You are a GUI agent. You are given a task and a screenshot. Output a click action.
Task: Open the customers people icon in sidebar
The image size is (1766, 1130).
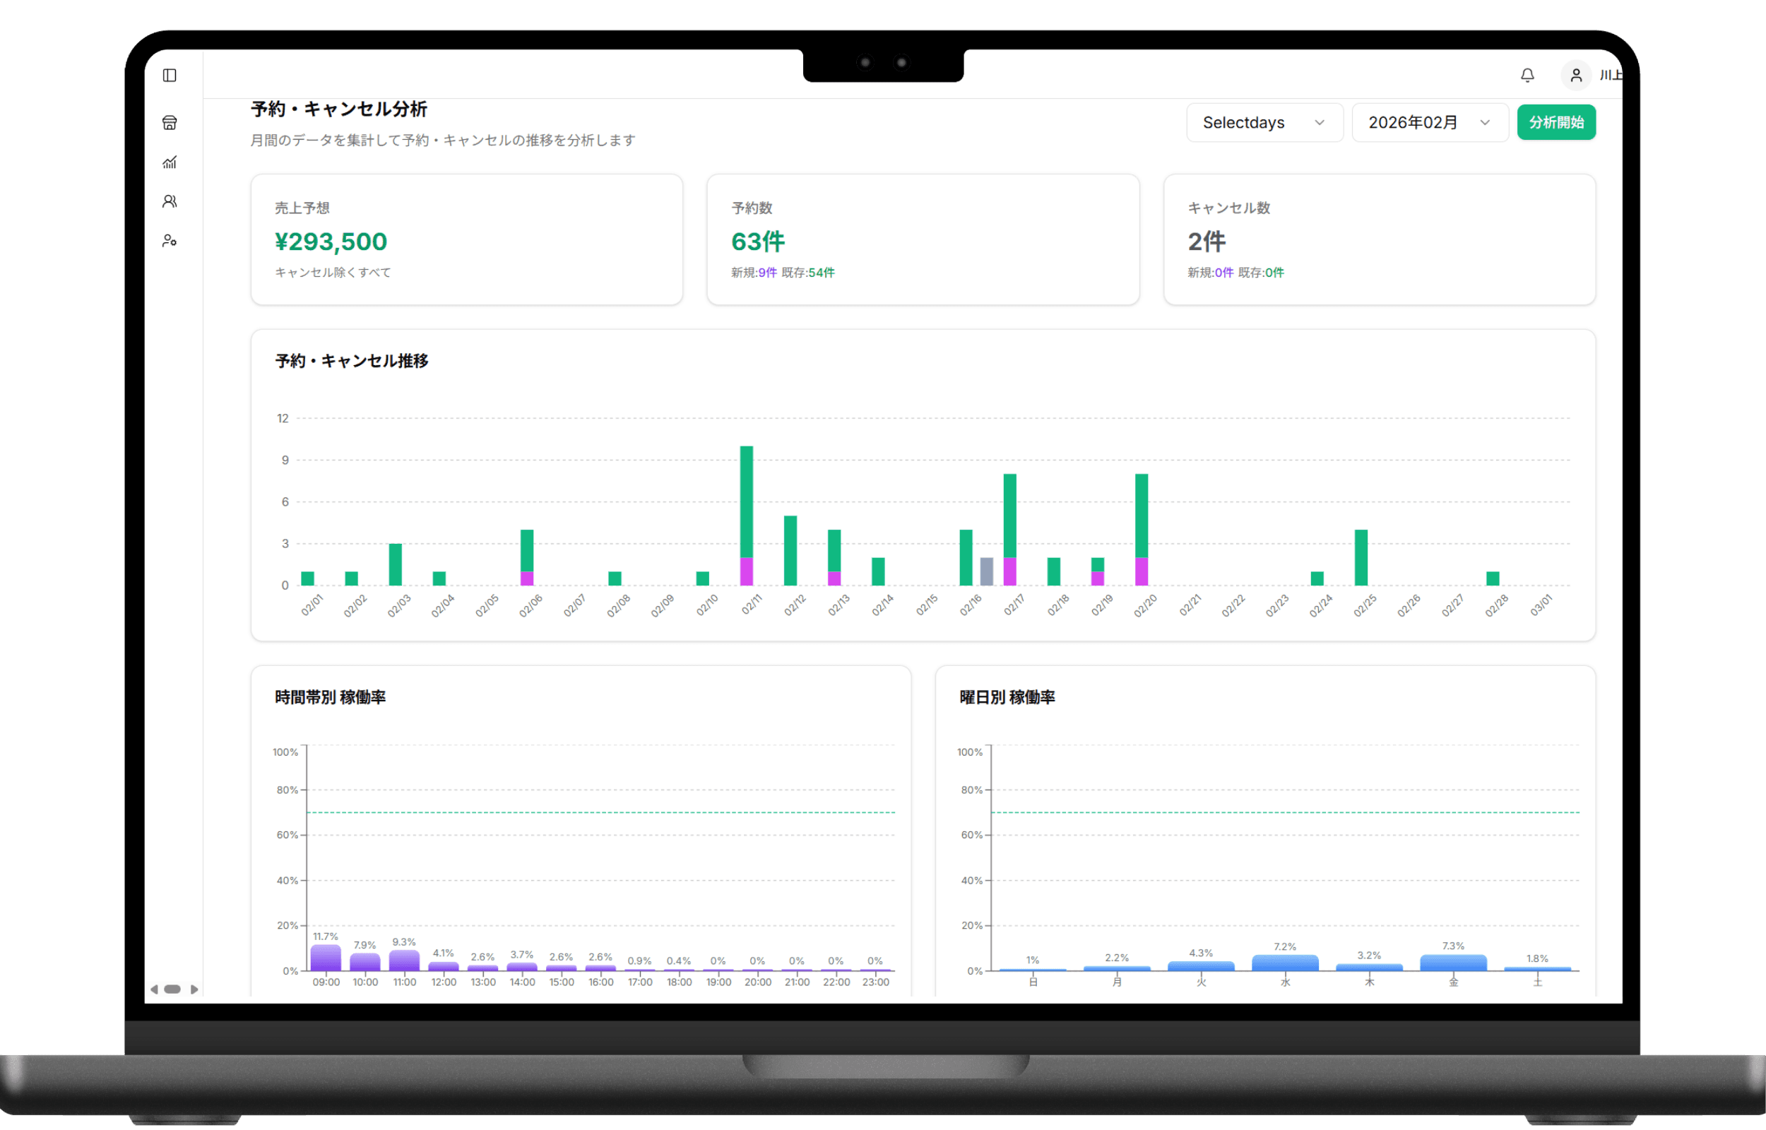pyautogui.click(x=170, y=201)
